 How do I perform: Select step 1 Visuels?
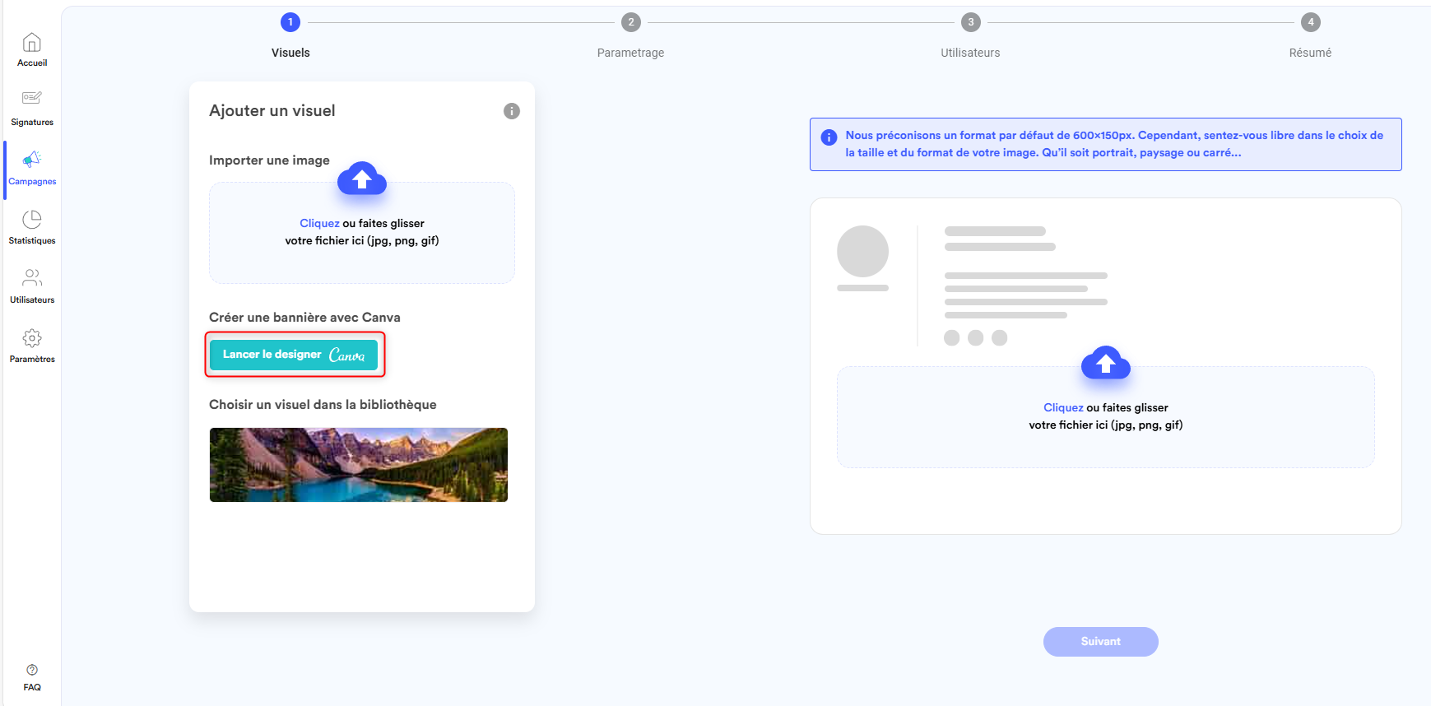(290, 22)
